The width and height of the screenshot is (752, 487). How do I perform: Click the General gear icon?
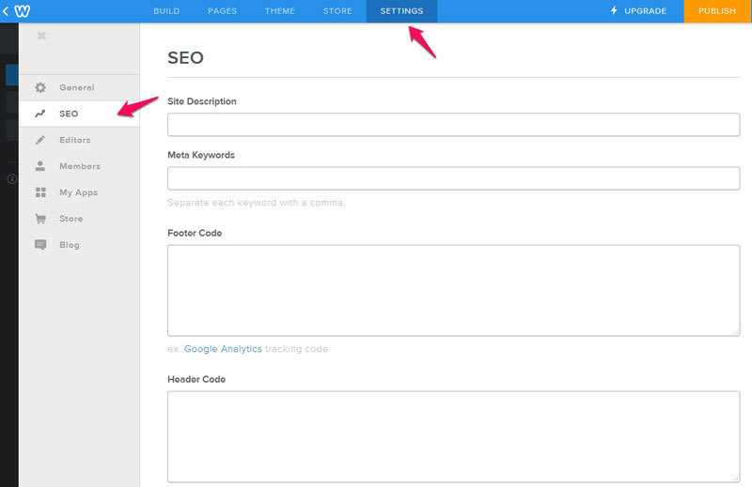pyautogui.click(x=40, y=87)
